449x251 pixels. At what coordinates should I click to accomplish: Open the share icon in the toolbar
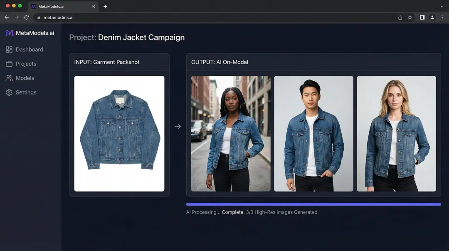(x=400, y=17)
